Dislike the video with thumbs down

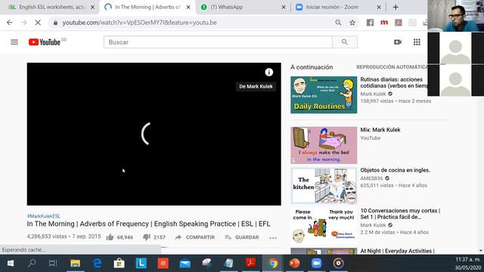pyautogui.click(x=154, y=237)
